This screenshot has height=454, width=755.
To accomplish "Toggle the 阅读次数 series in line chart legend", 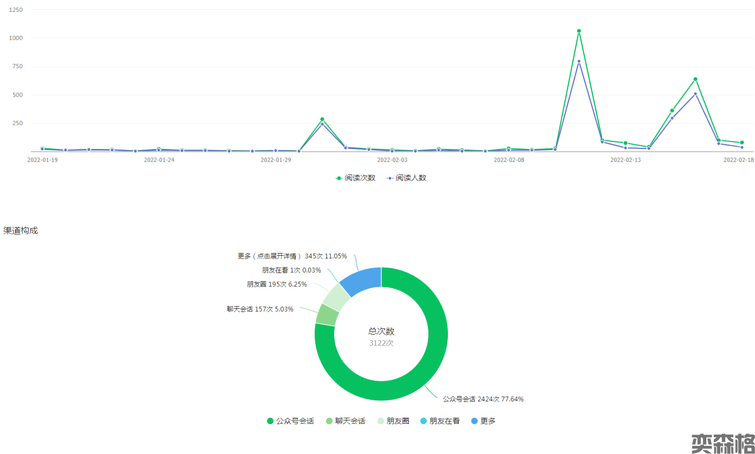I will (x=355, y=178).
